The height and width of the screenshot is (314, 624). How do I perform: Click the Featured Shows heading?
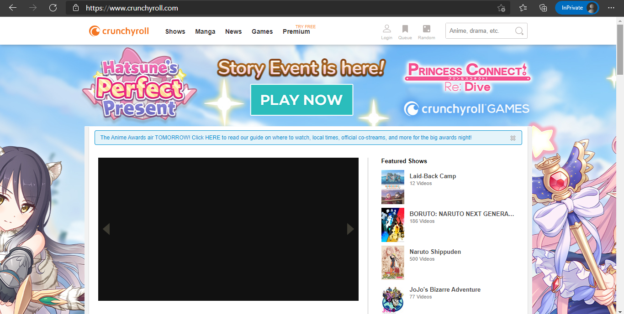pos(404,161)
